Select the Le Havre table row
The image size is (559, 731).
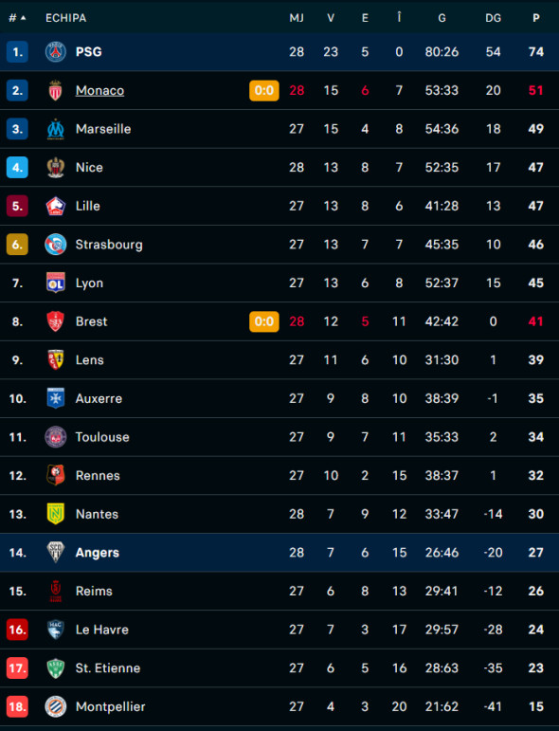click(279, 630)
